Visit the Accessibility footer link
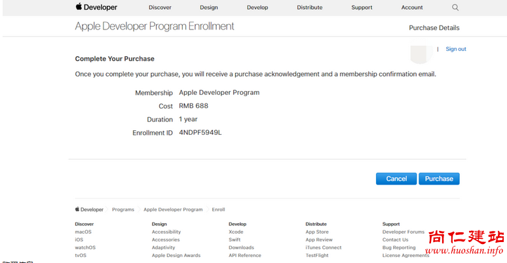This screenshot has width=507, height=263. coord(166,232)
